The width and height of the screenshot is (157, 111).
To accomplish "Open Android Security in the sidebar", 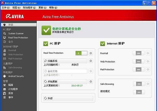I will [16, 76].
